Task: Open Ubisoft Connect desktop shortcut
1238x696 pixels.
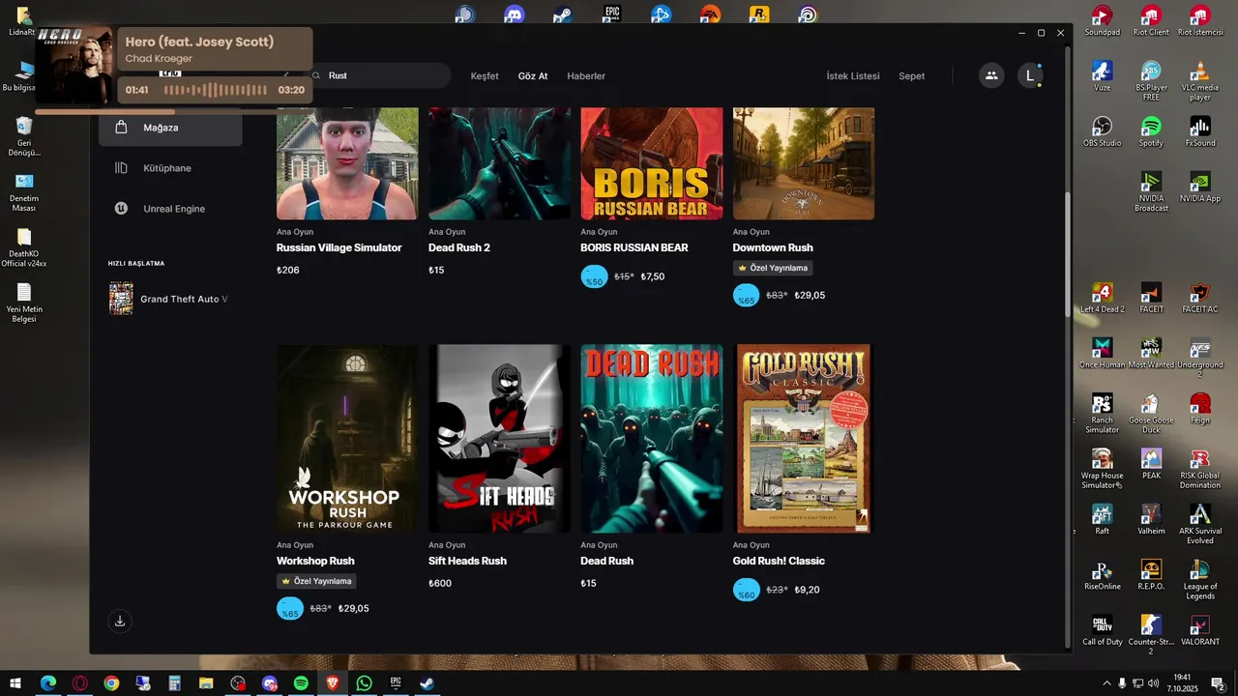Action: pos(809,14)
